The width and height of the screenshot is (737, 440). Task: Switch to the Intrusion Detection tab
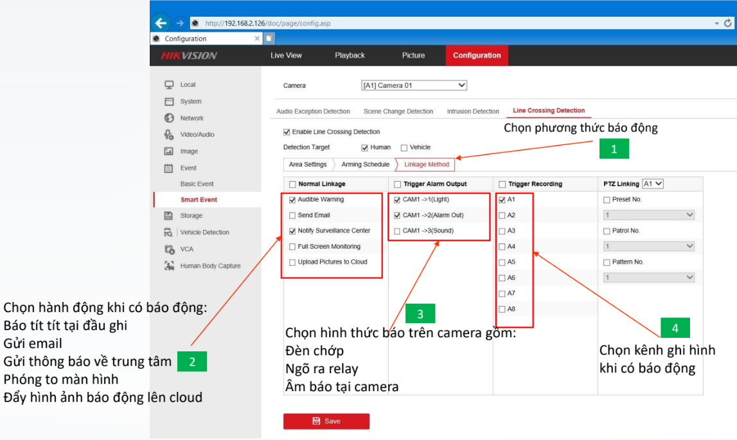473,112
